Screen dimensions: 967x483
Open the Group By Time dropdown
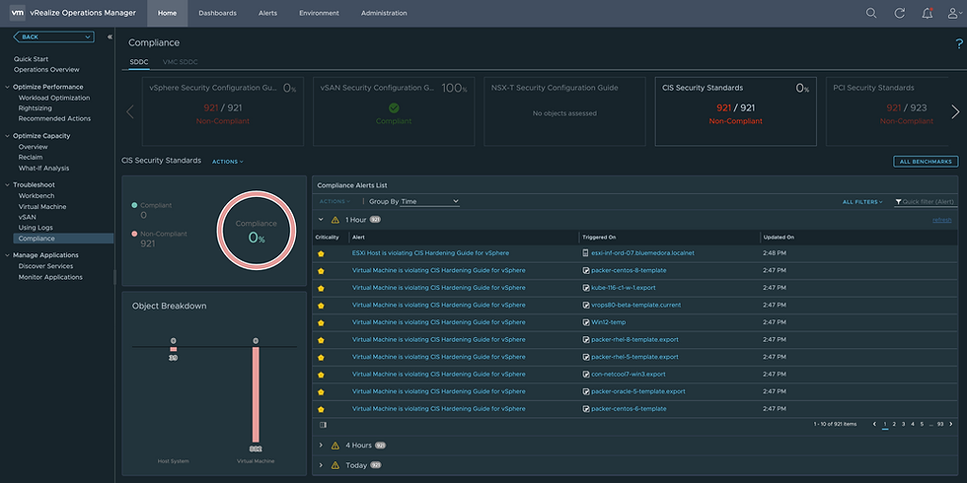(430, 201)
